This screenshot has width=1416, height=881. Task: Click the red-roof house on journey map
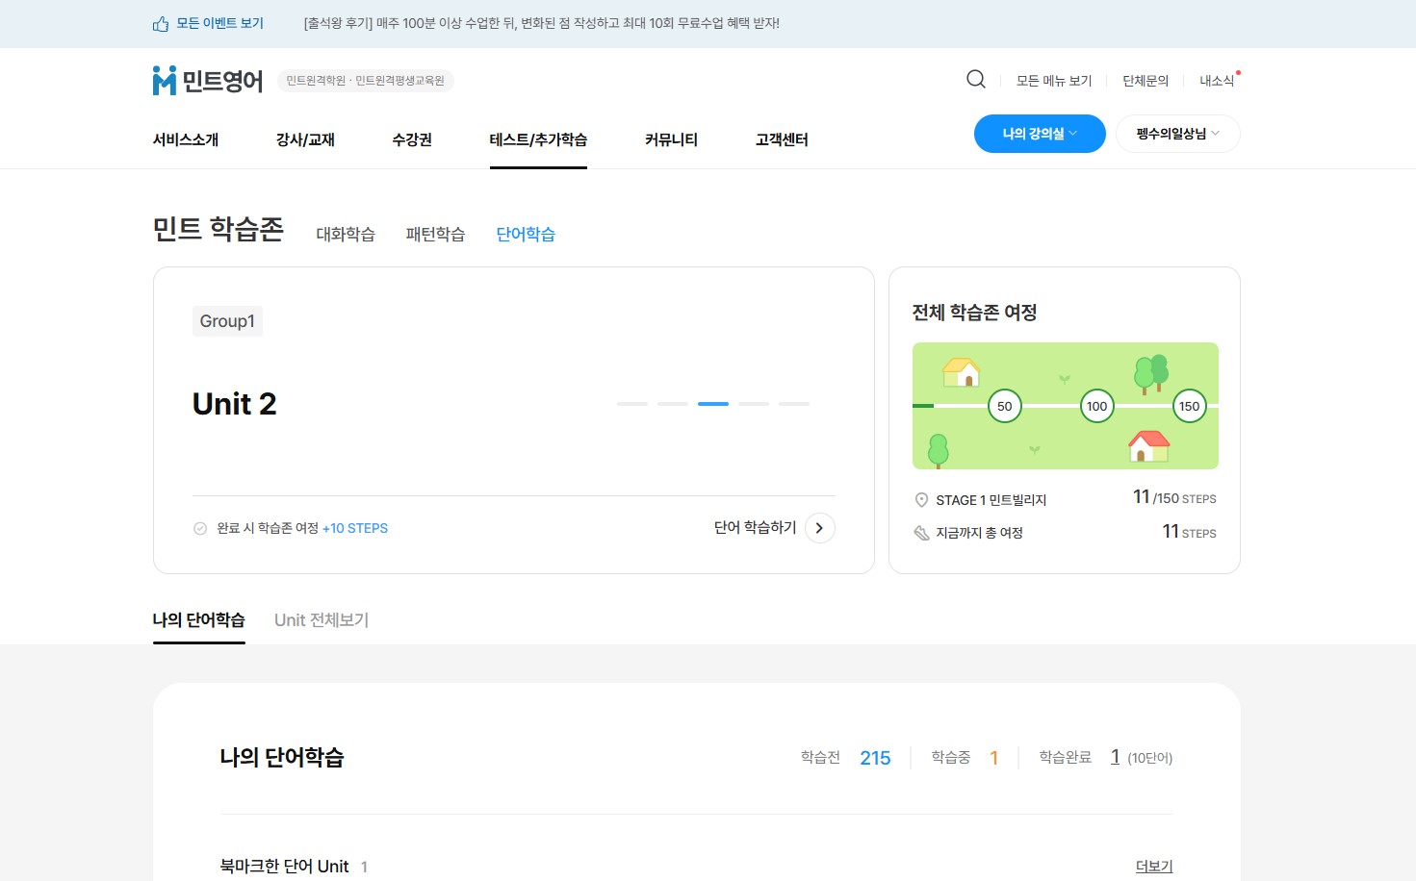[x=1147, y=446]
